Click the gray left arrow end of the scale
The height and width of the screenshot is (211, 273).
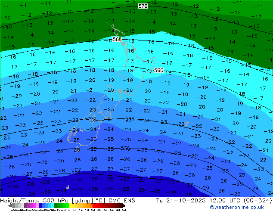coord(10,206)
